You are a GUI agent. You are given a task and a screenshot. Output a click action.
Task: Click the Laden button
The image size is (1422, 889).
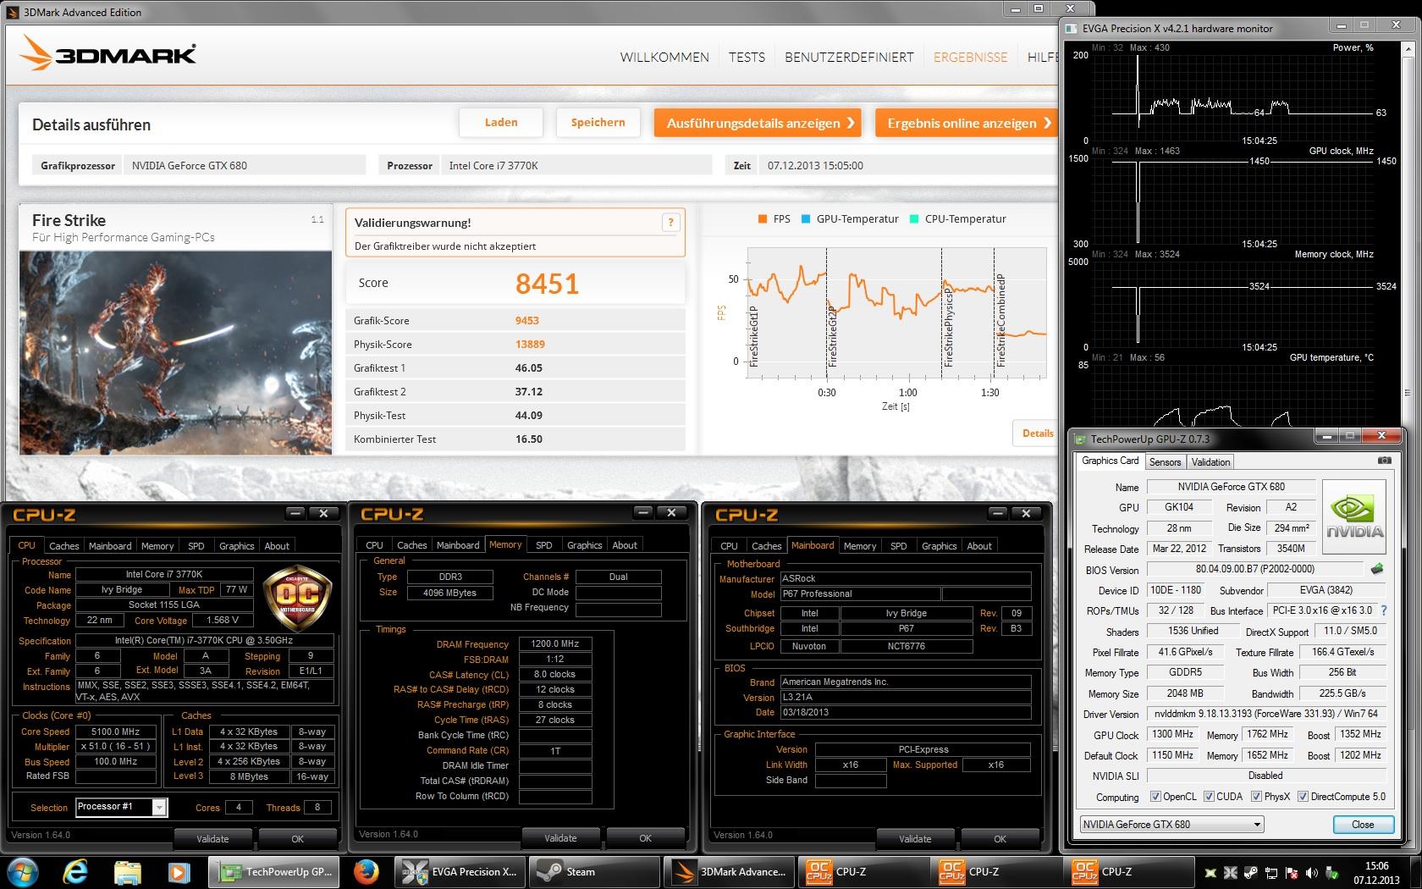pyautogui.click(x=501, y=123)
